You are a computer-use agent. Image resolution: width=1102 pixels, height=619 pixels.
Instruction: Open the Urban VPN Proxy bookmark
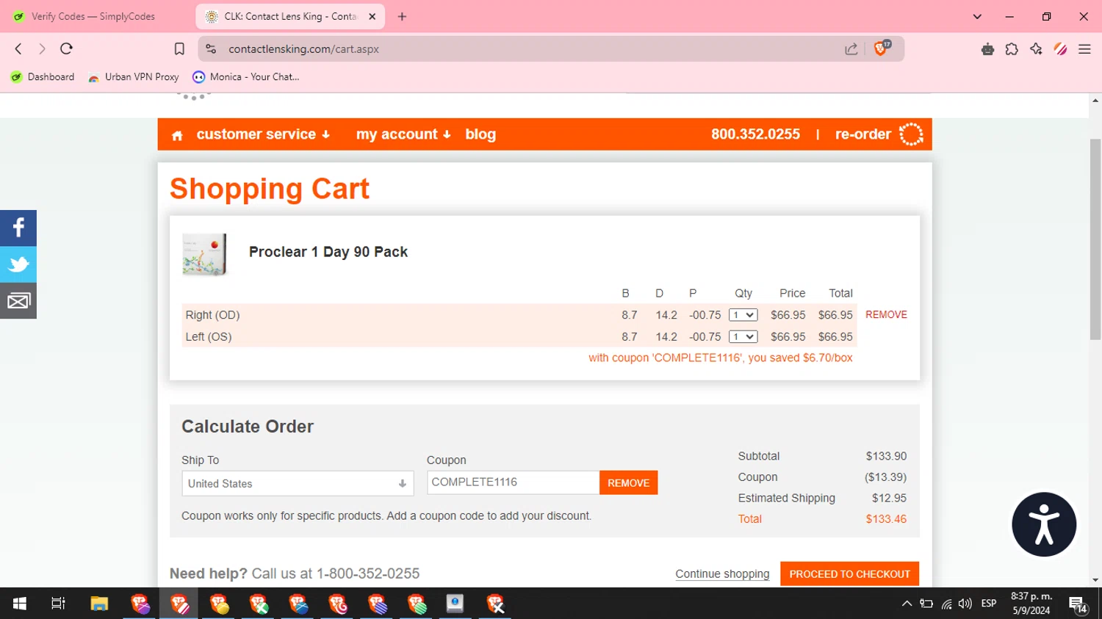point(134,76)
